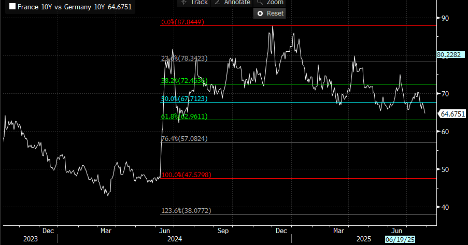Select the 100.0%(47.5798) Fibonacci label
This screenshot has height=245, width=468.
coord(186,175)
